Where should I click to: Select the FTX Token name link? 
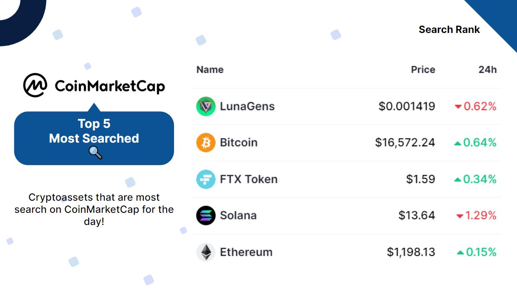coord(249,179)
